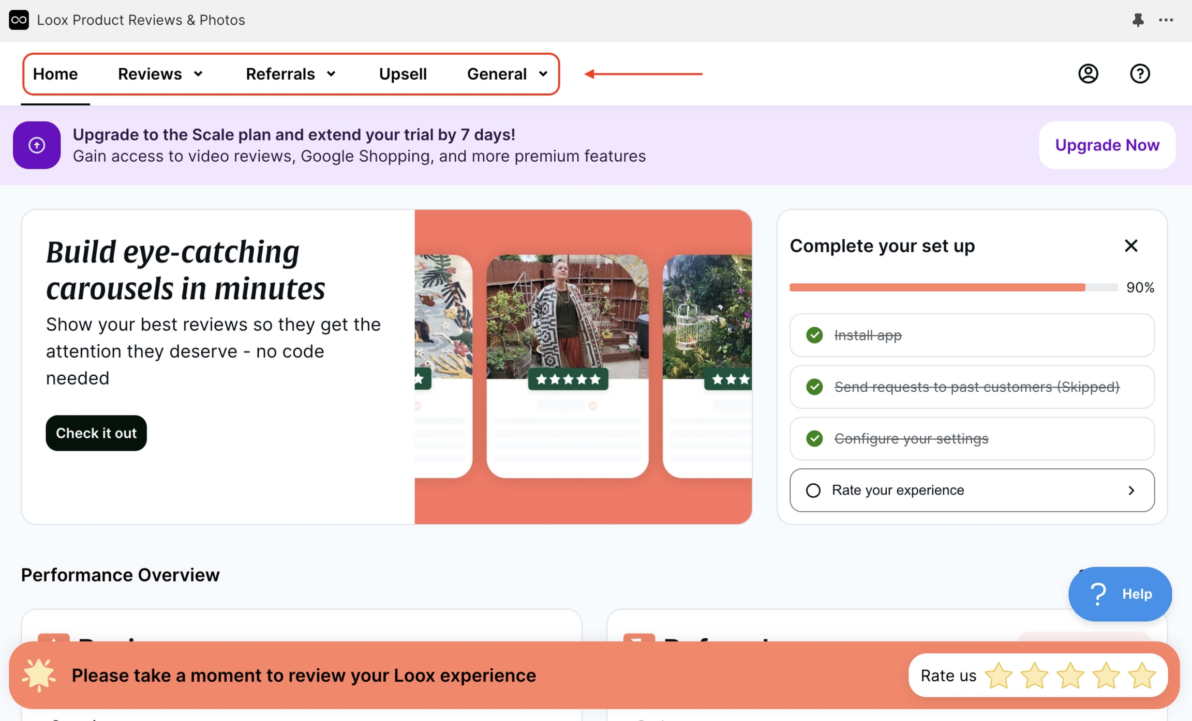Screen dimensions: 1192x721
Task: Click the Configure your settings checkmark
Action: (815, 438)
